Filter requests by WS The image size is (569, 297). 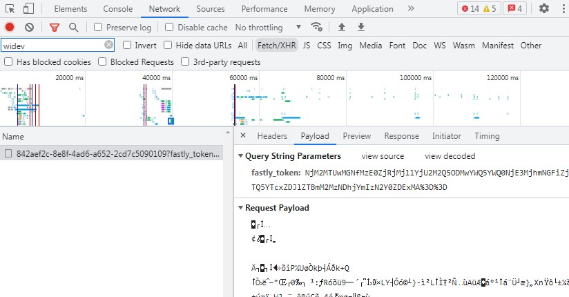[439, 46]
